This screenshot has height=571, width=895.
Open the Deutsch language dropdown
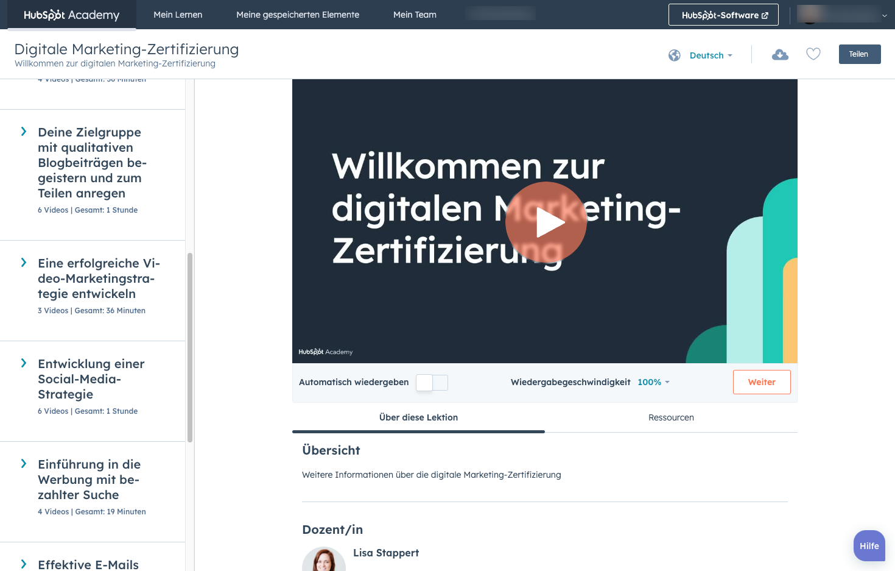[x=711, y=55]
